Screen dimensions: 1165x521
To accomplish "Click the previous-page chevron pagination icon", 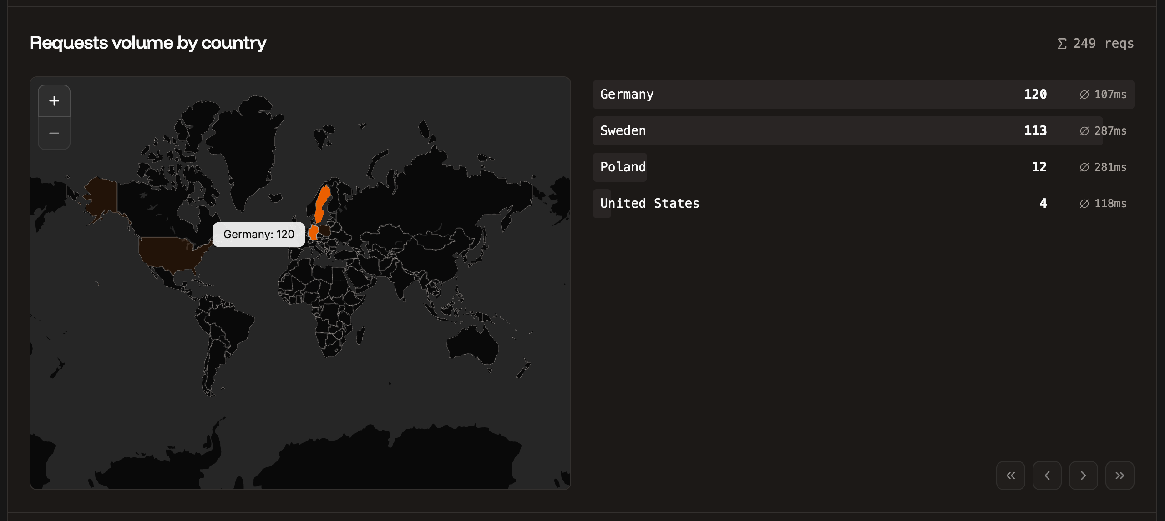I will (x=1047, y=475).
